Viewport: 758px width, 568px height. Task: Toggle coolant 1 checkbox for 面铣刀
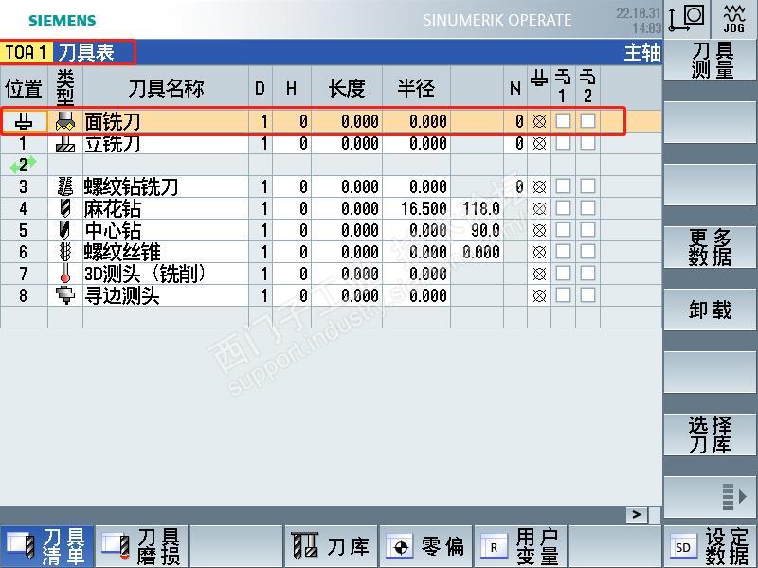563,121
